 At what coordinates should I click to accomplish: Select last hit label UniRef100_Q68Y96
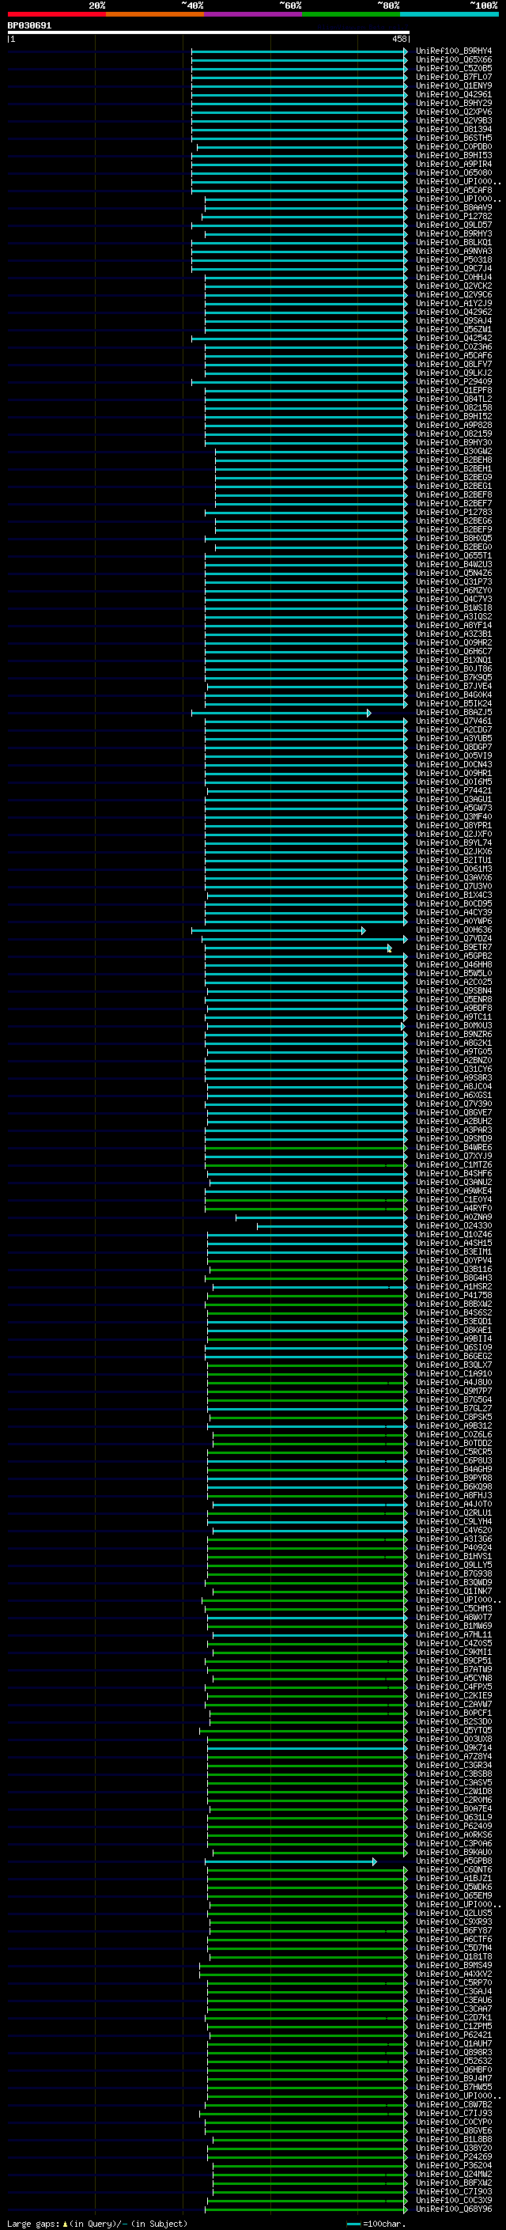453,2209
